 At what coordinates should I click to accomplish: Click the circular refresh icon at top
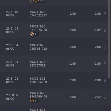(32, 1)
